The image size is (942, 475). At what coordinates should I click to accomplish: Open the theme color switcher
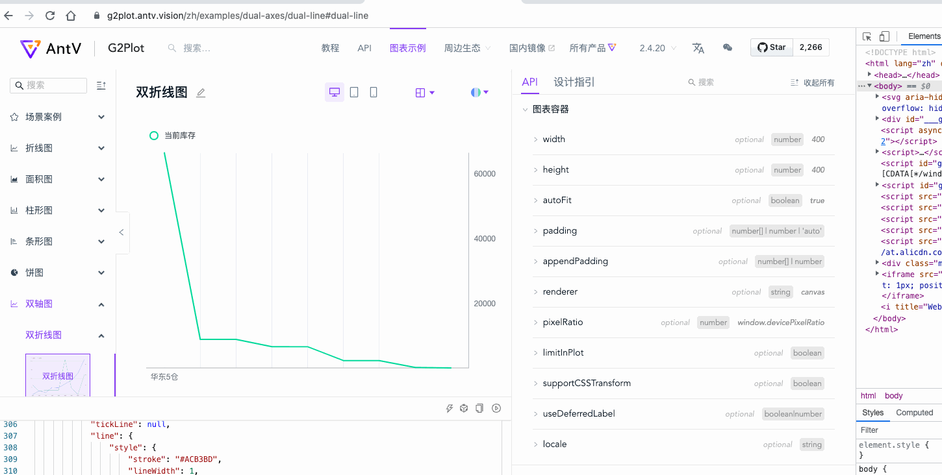[479, 93]
